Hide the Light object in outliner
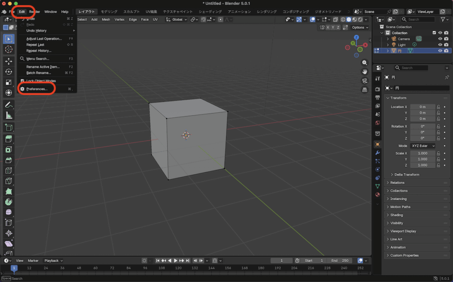This screenshot has width=453, height=282. (x=440, y=45)
